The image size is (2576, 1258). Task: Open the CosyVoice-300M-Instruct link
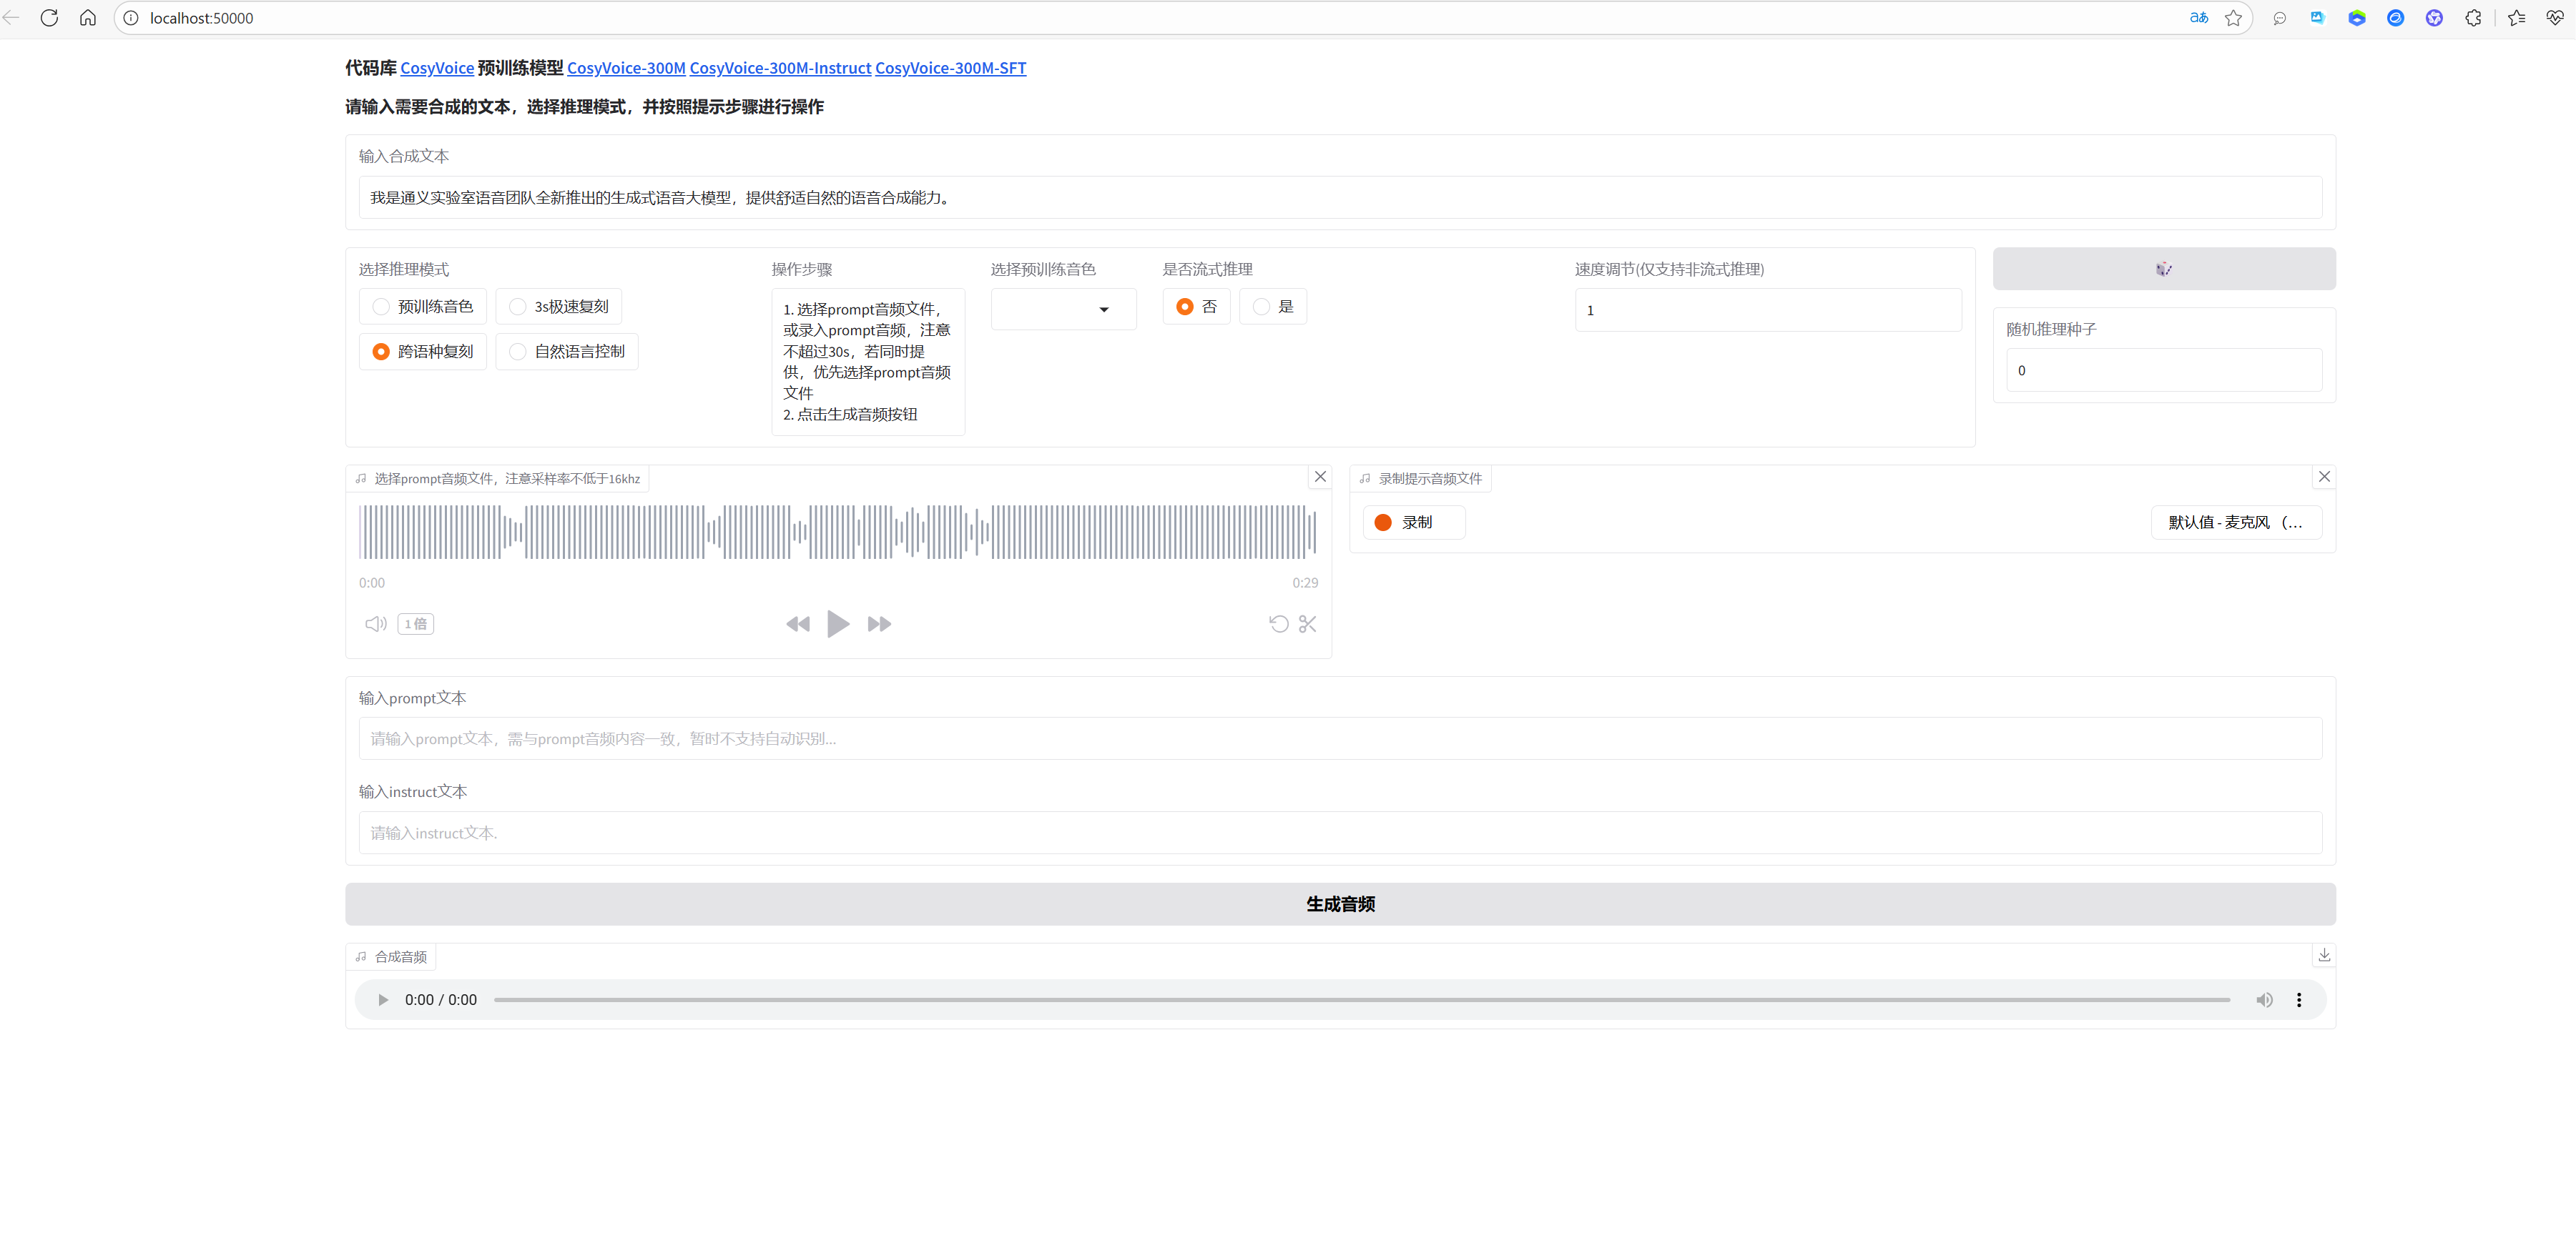point(780,68)
